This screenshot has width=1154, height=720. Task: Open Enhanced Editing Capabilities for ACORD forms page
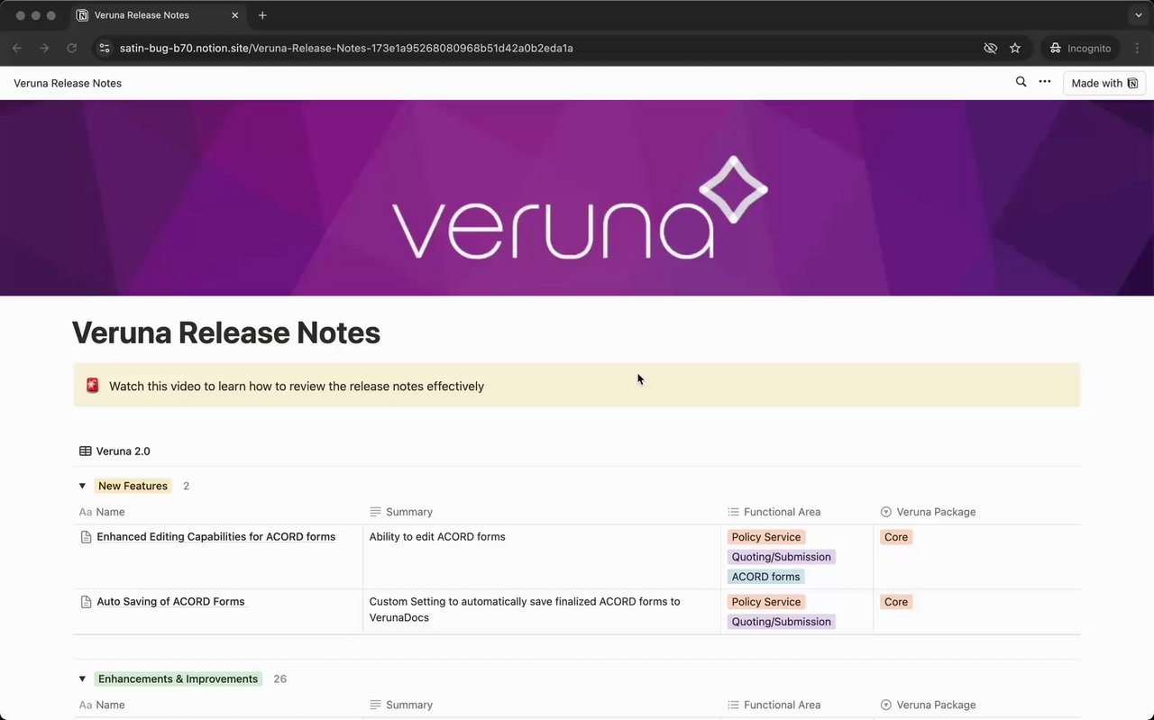[216, 537]
